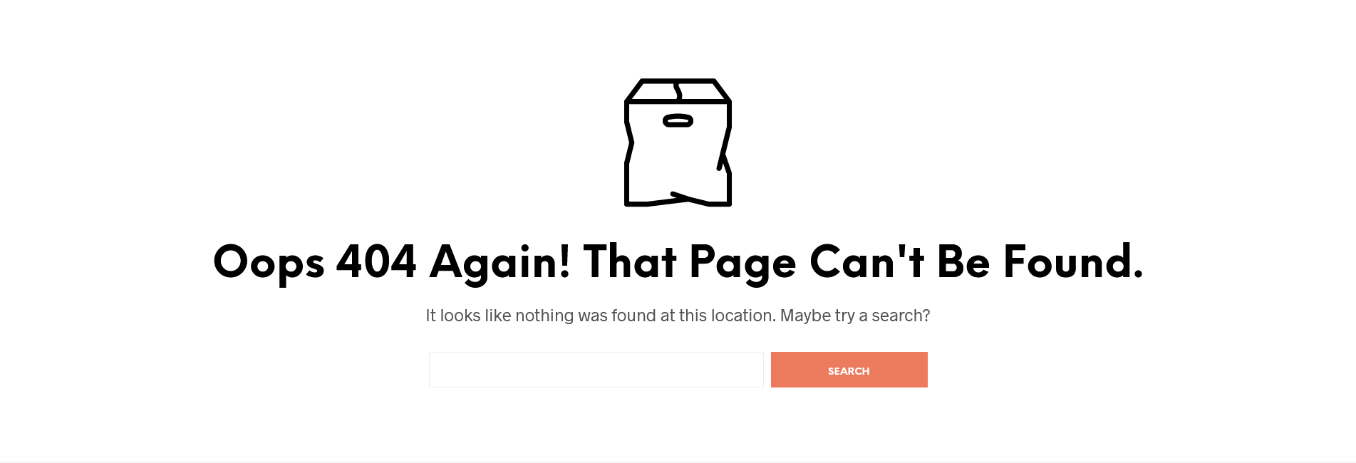Submit the search with the SEARCH button
This screenshot has width=1356, height=463.
849,370
